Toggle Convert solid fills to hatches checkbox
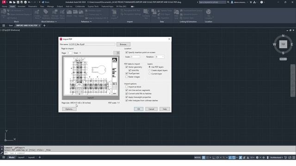Screen dimensions: 296x166 pos(127,94)
